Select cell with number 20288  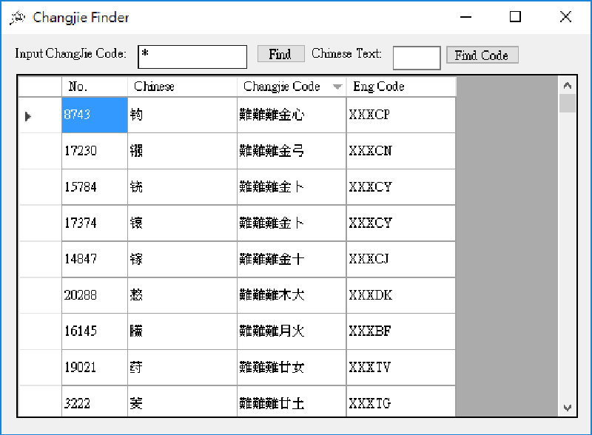click(x=94, y=295)
